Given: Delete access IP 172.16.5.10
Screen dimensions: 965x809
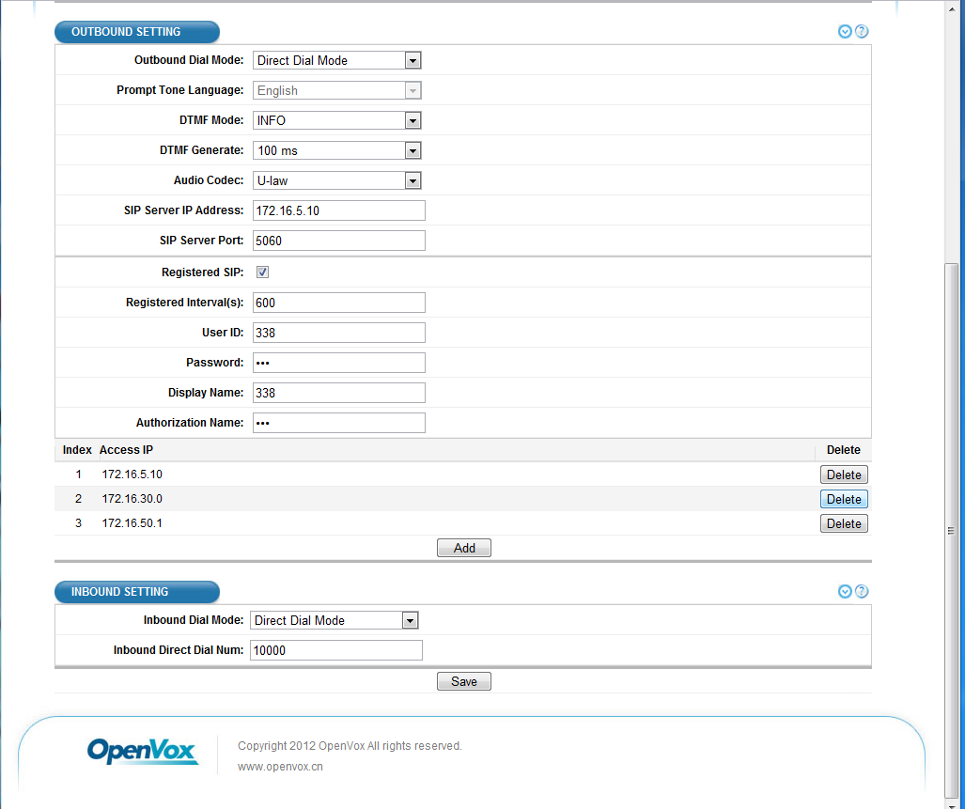Looking at the screenshot, I should pos(843,475).
